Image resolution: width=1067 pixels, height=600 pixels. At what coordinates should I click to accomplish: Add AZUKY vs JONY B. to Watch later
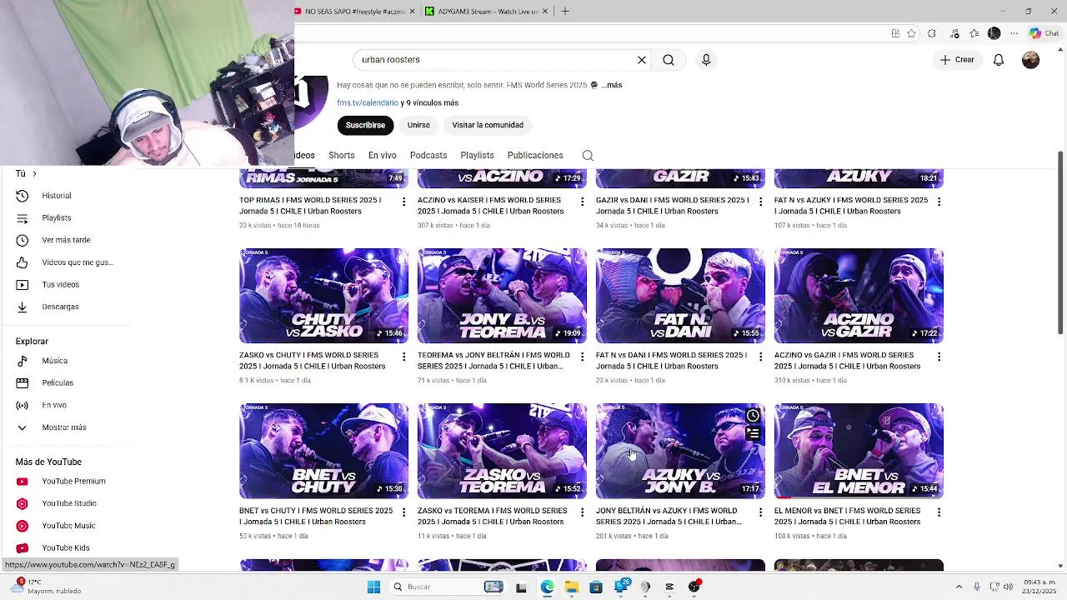(753, 416)
